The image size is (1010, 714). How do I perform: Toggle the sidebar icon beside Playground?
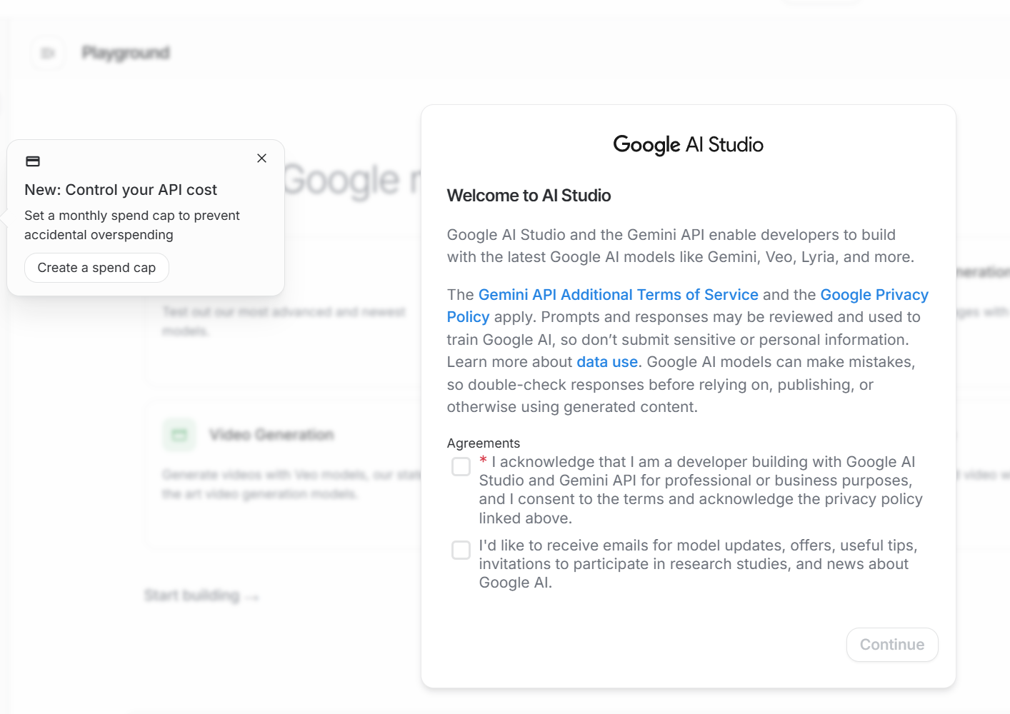(48, 53)
